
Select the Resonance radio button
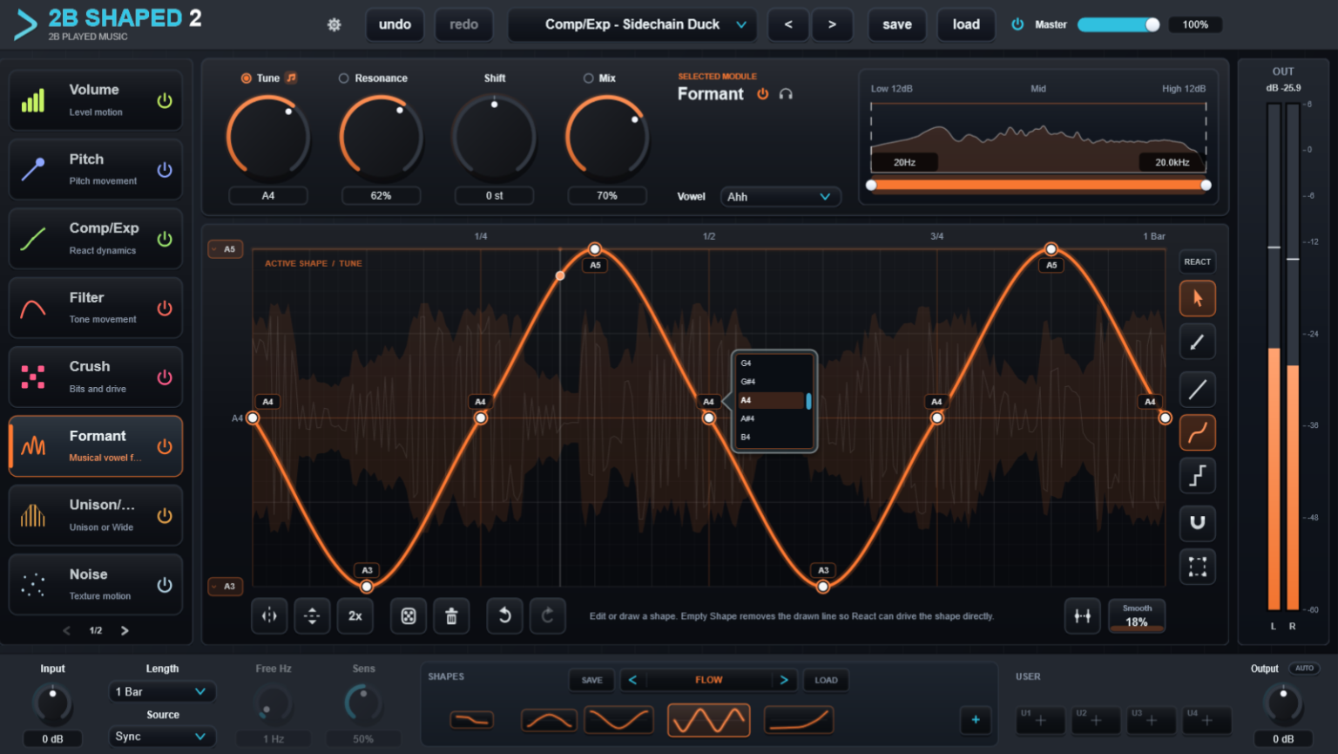point(344,78)
